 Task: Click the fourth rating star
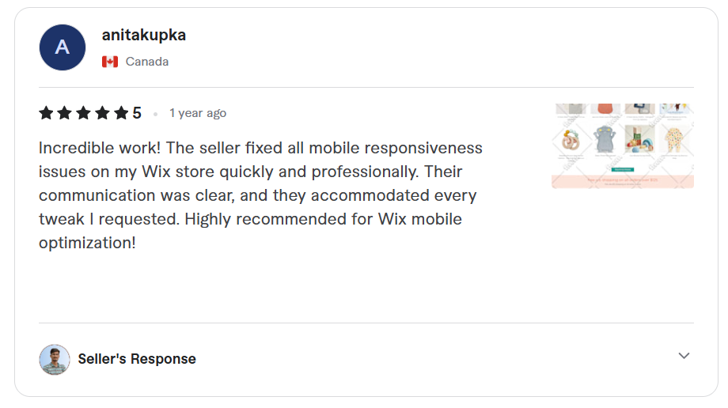point(102,113)
